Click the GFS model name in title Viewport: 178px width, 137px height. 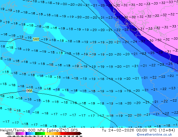pyautogui.click(x=74, y=130)
